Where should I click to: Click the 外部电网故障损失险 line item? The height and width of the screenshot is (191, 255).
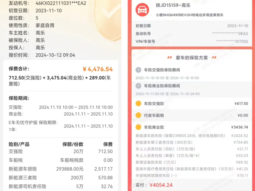click(156, 175)
